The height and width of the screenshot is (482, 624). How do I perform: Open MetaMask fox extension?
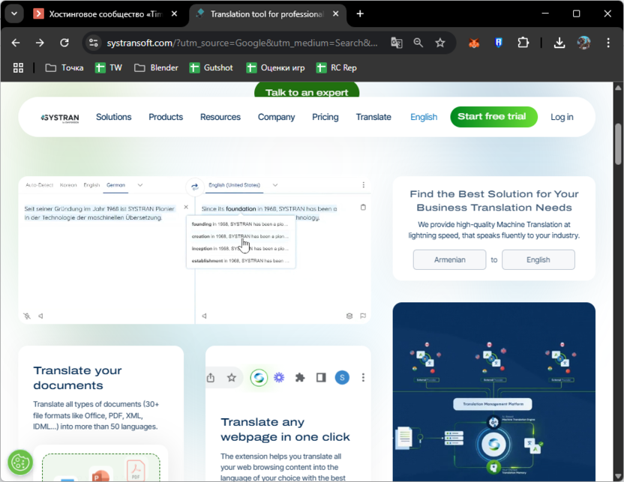coord(474,43)
